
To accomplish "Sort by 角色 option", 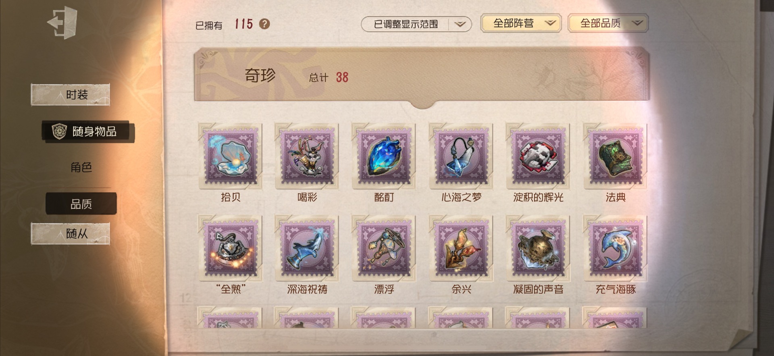I will tap(81, 167).
